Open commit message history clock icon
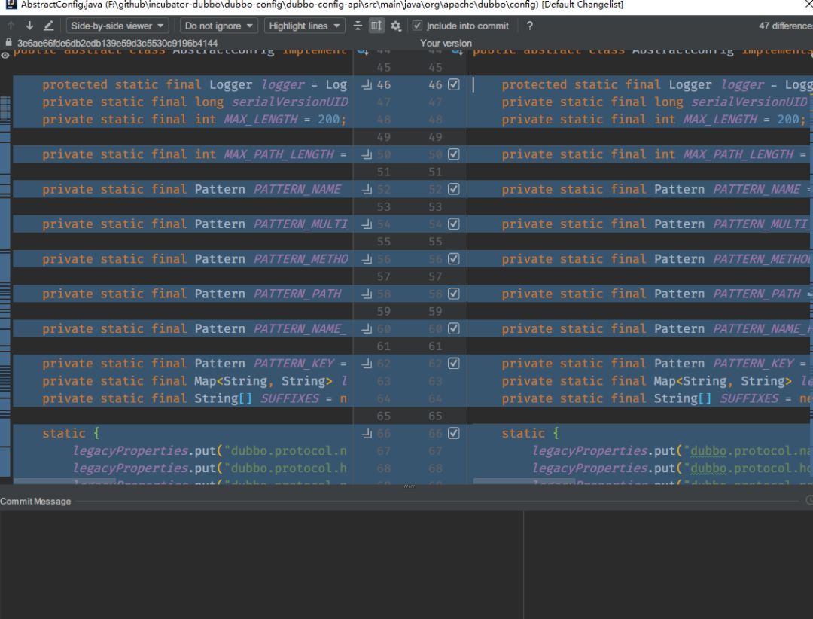The width and height of the screenshot is (813, 619). (809, 500)
